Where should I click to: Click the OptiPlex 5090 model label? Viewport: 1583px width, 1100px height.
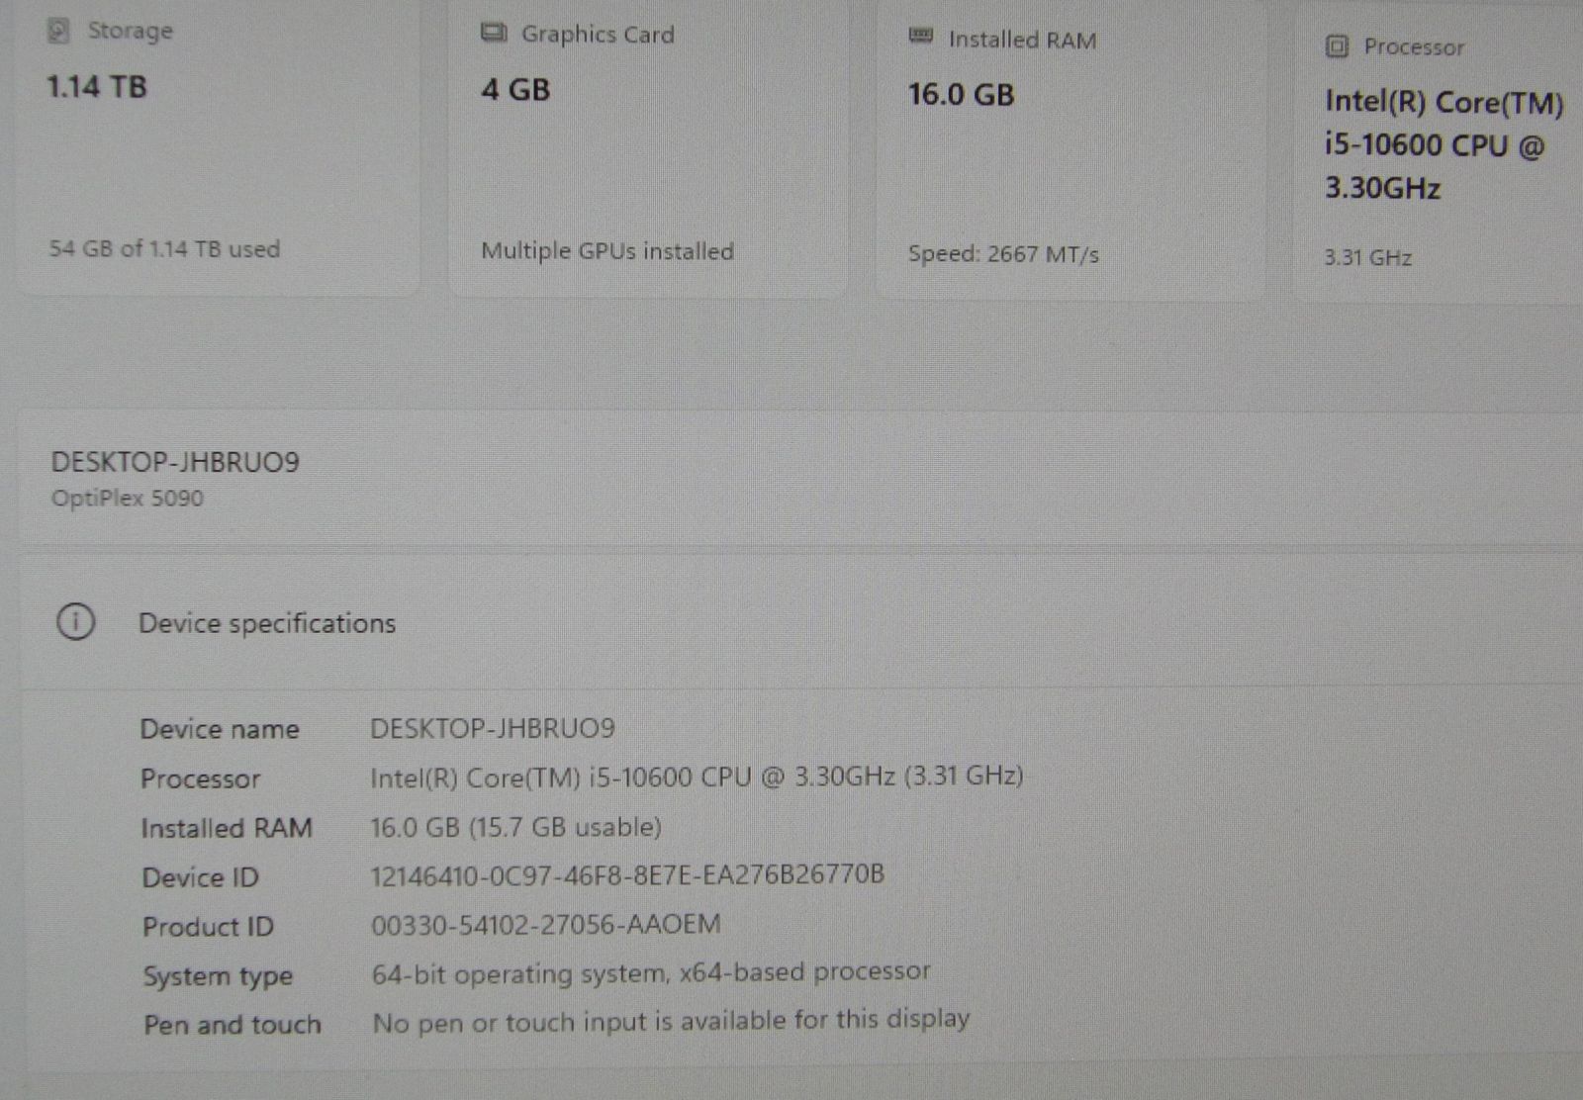pyautogui.click(x=128, y=498)
